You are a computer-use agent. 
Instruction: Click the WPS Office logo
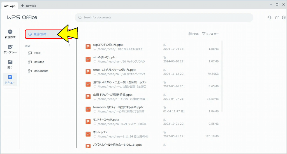click(22, 18)
